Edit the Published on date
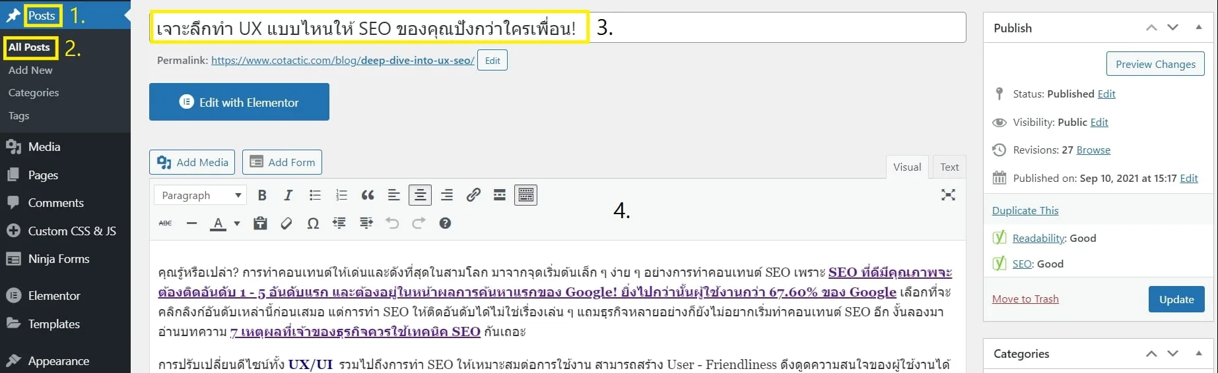Image resolution: width=1218 pixels, height=373 pixels. point(1189,178)
